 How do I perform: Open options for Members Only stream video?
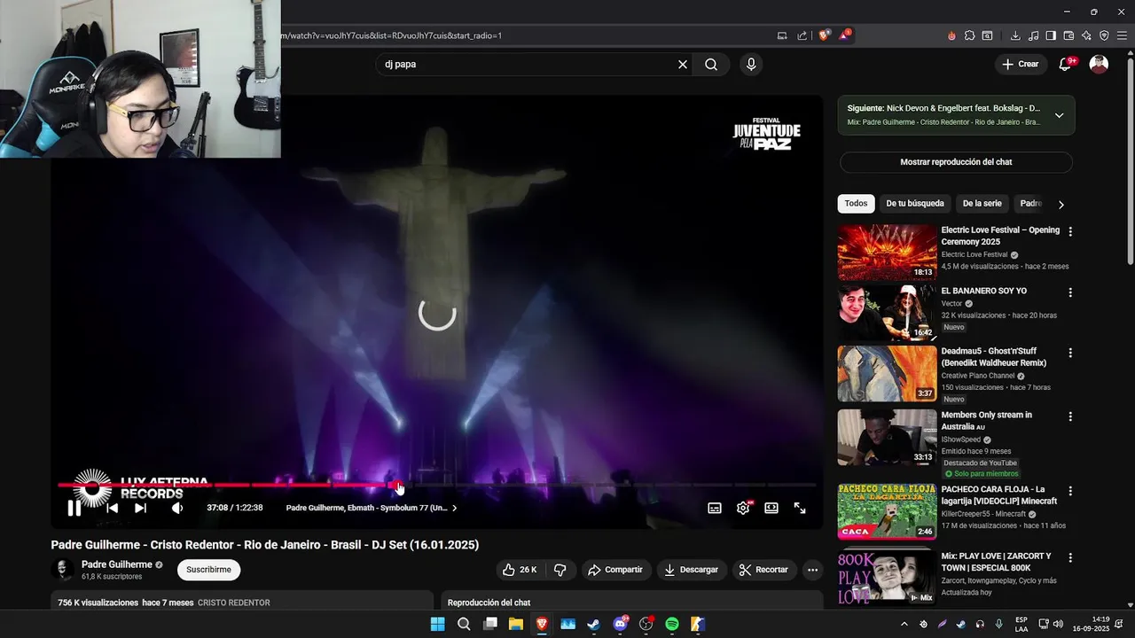pos(1070,416)
